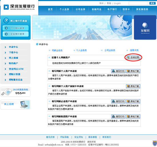Click chevron icon beside 申请中心 sidebar item
Viewport: 157px width, 147px height.
click(5, 47)
